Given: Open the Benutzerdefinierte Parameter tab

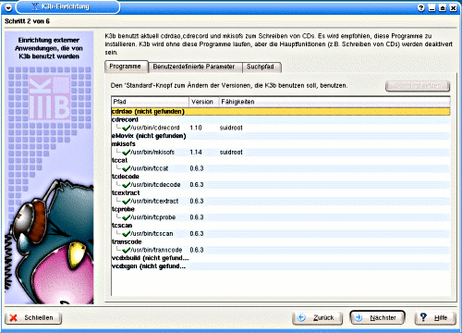Looking at the screenshot, I should click(x=195, y=67).
